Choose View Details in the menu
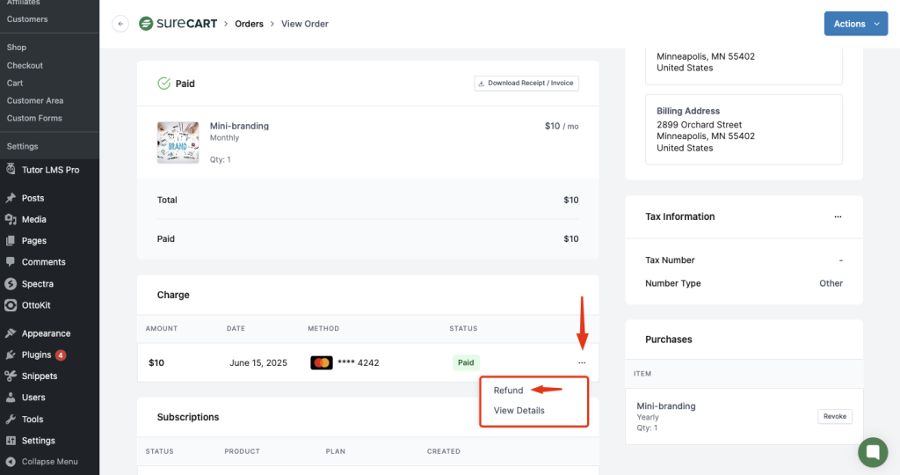Viewport: 900px width, 475px height. point(519,411)
